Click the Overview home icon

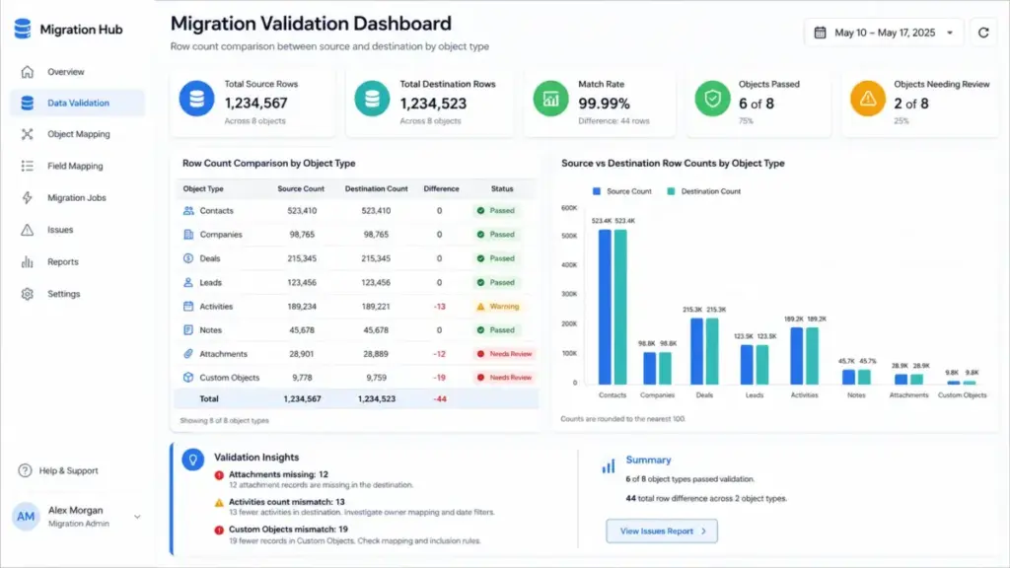pos(27,71)
